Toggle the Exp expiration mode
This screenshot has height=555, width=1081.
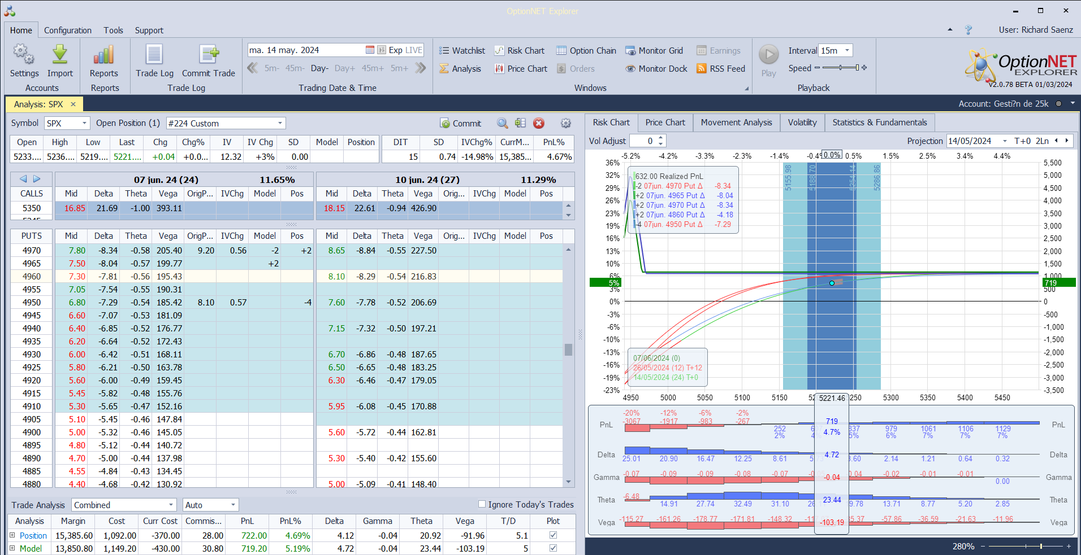[x=396, y=50]
